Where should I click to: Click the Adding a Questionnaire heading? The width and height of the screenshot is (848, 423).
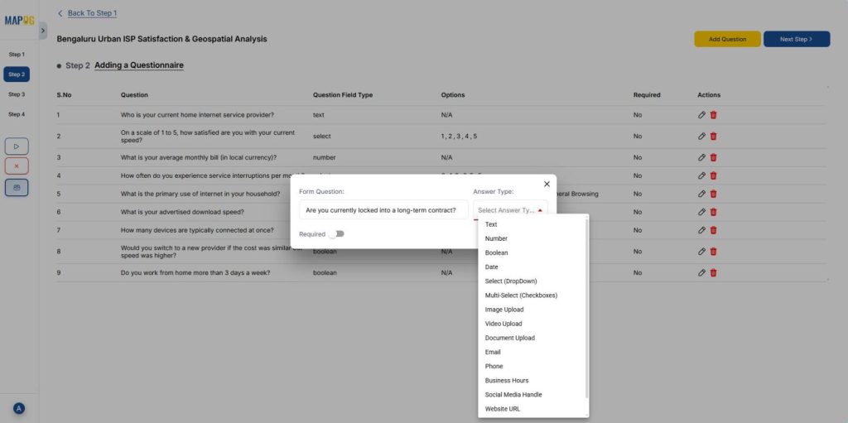(x=139, y=65)
